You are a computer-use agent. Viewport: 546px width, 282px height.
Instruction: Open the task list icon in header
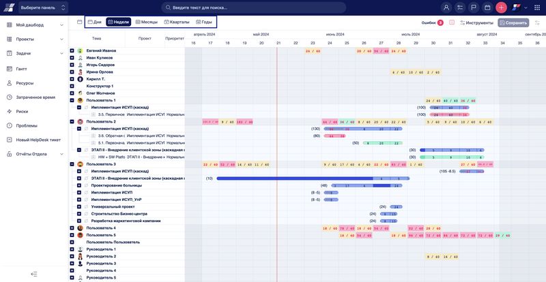(x=460, y=7)
